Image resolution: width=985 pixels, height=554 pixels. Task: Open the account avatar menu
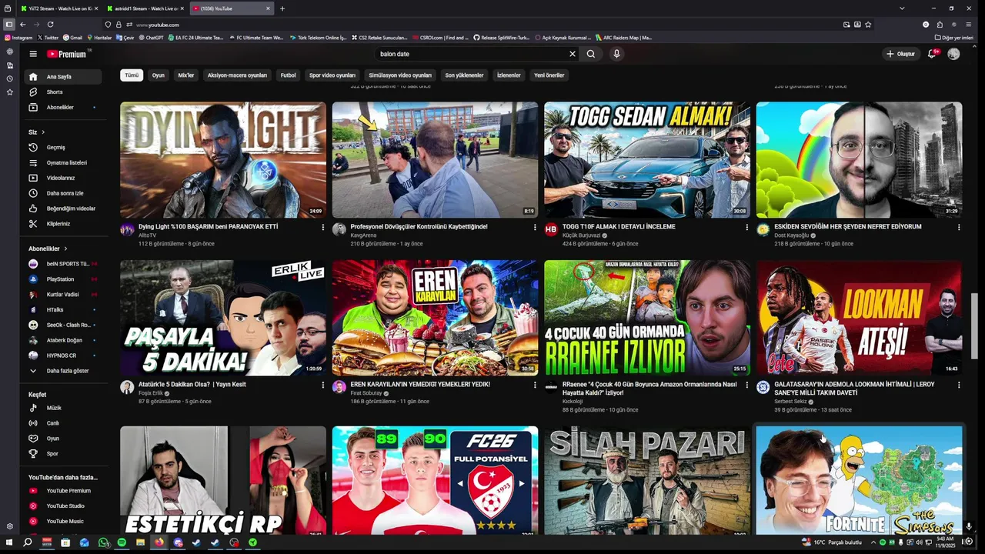(953, 54)
